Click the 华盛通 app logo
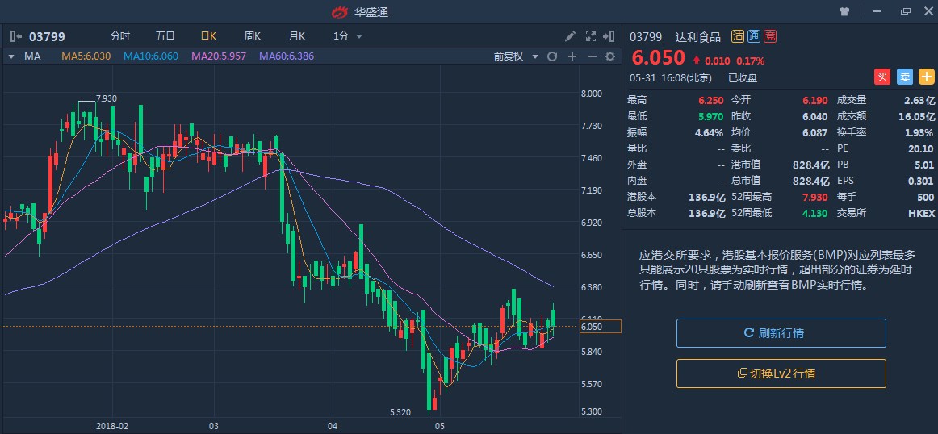This screenshot has width=938, height=434. (x=340, y=11)
